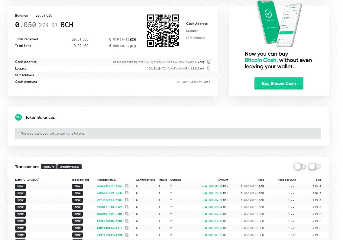Click the bitcoincash address text
The image size is (343, 240).
click(x=159, y=62)
